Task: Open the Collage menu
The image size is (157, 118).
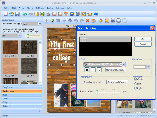Action: pos(40,8)
